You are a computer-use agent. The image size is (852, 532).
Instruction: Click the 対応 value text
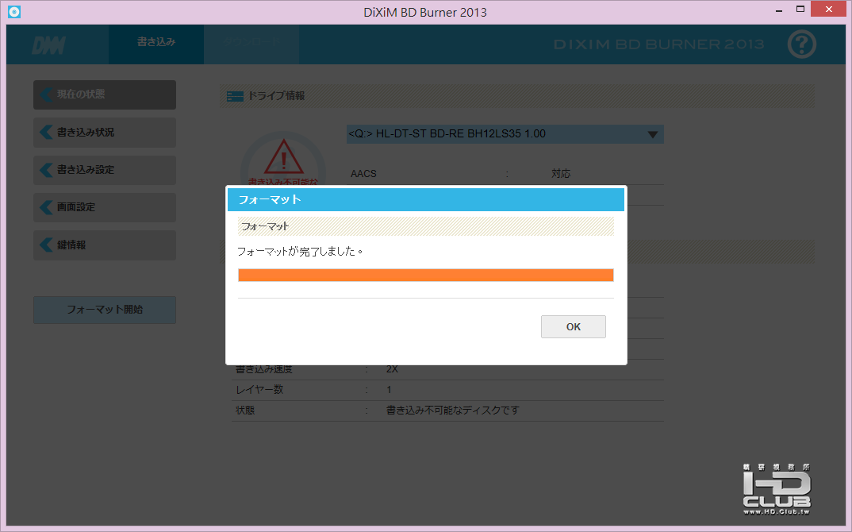coord(561,174)
